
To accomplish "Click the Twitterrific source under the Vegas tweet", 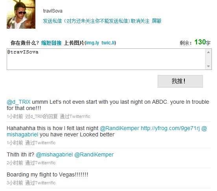I will [x=45, y=183].
